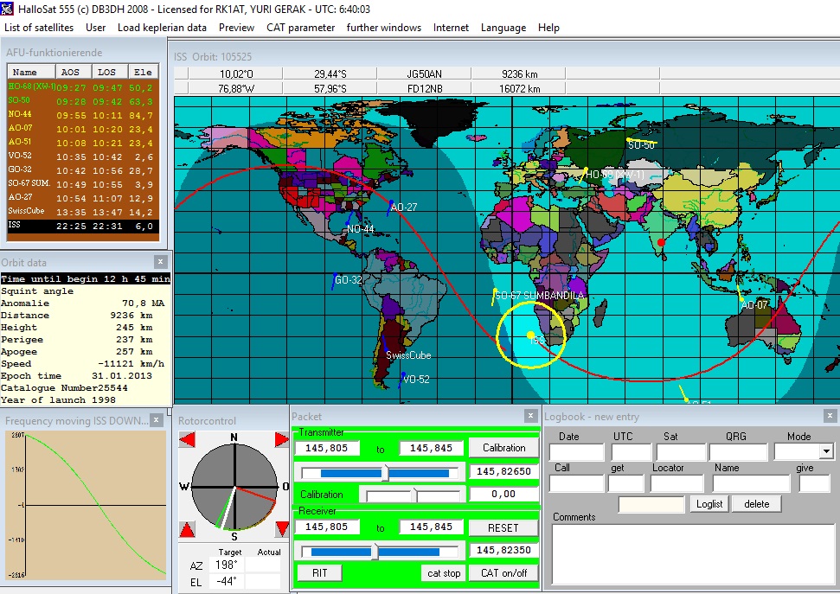Image resolution: width=840 pixels, height=594 pixels.
Task: Expand the further windows menu
Action: pos(383,28)
